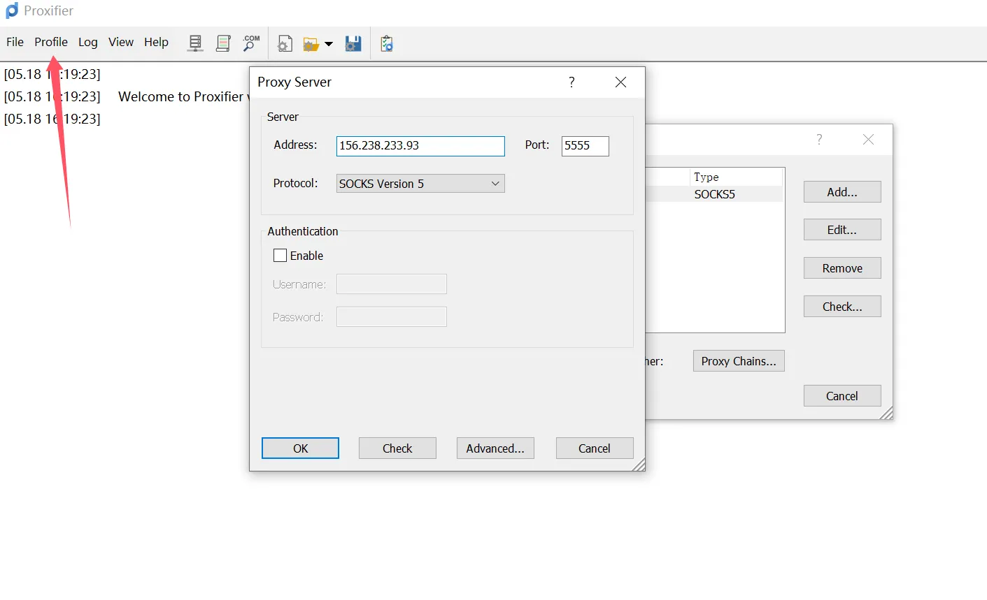Click the Proxy Chains... button
Screen dimensions: 987x600
coord(738,361)
